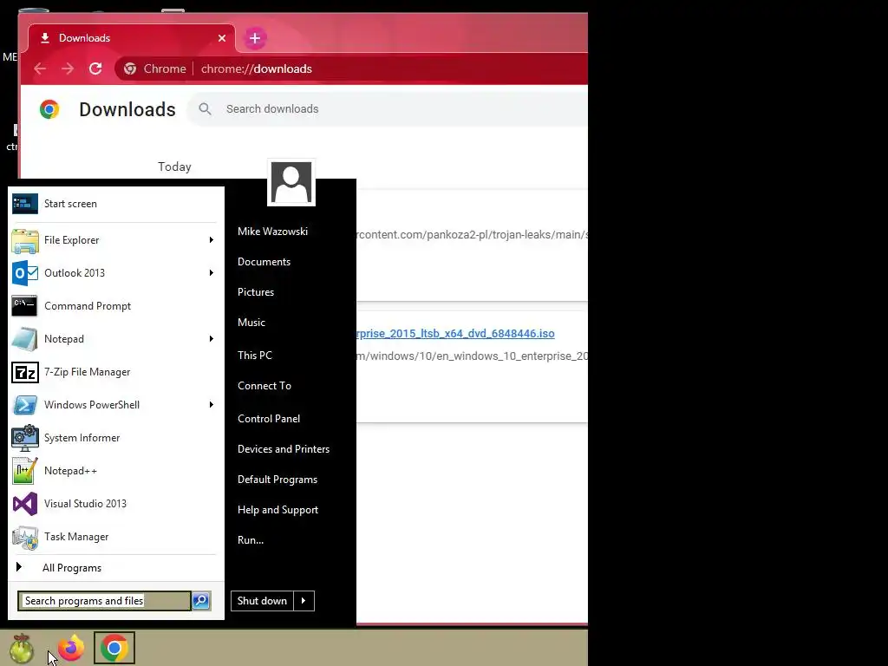
Task: Expand File Explorer submenu arrow
Action: tap(212, 240)
